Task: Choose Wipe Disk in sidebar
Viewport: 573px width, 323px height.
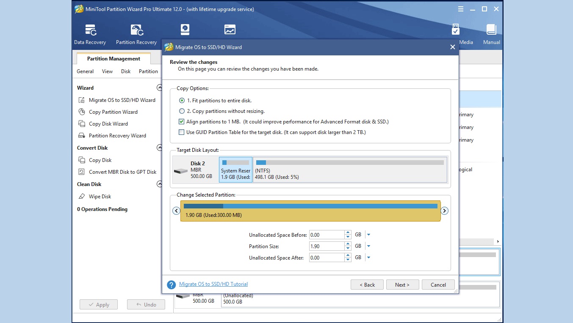Action: [94, 197]
